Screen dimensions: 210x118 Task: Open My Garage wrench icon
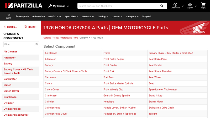(x=50, y=6)
